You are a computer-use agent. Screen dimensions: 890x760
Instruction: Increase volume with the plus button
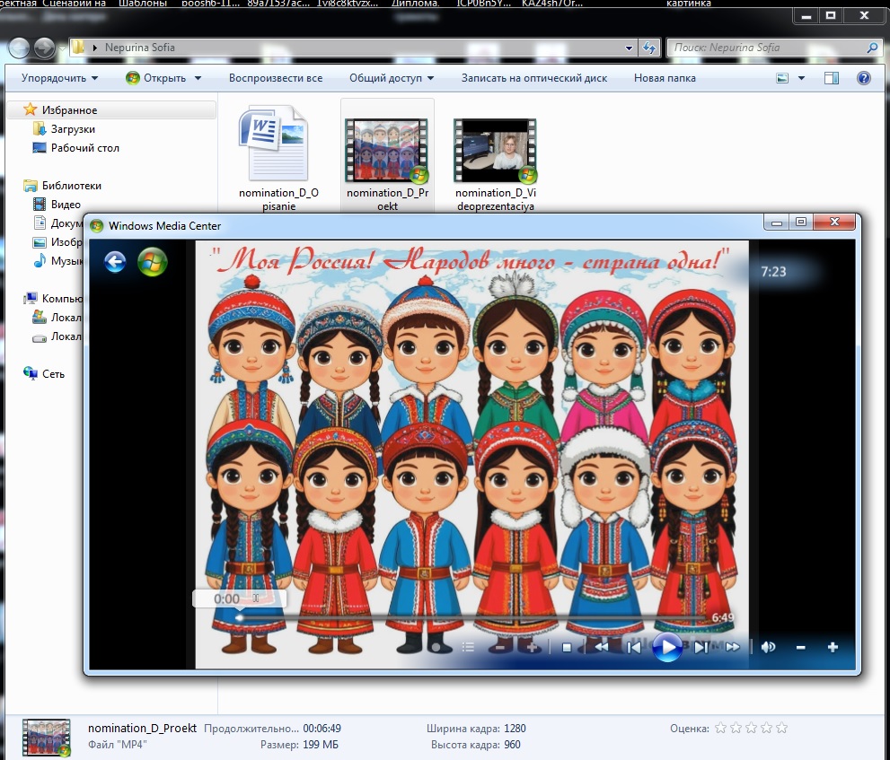click(833, 647)
